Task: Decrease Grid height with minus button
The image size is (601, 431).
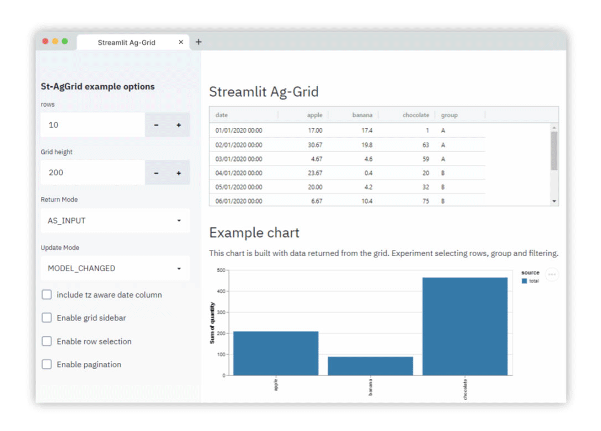Action: 156,173
